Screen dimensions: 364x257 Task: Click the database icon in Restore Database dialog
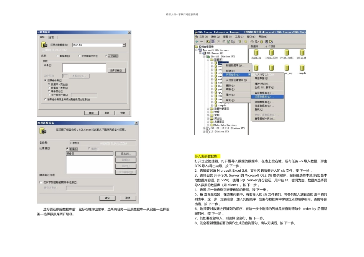44,44
